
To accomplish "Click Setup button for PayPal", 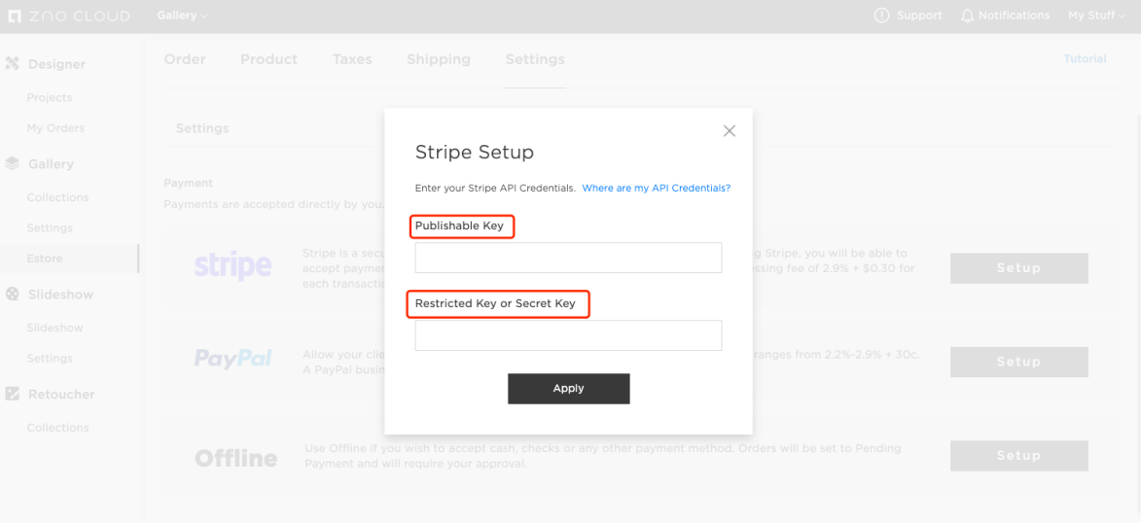I will (1018, 362).
